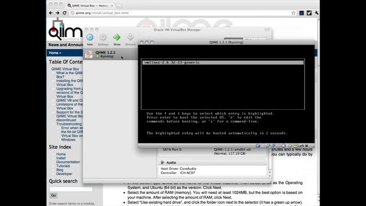The image size is (366, 206).
Task: Click the browser back arrow
Action: [x=51, y=13]
